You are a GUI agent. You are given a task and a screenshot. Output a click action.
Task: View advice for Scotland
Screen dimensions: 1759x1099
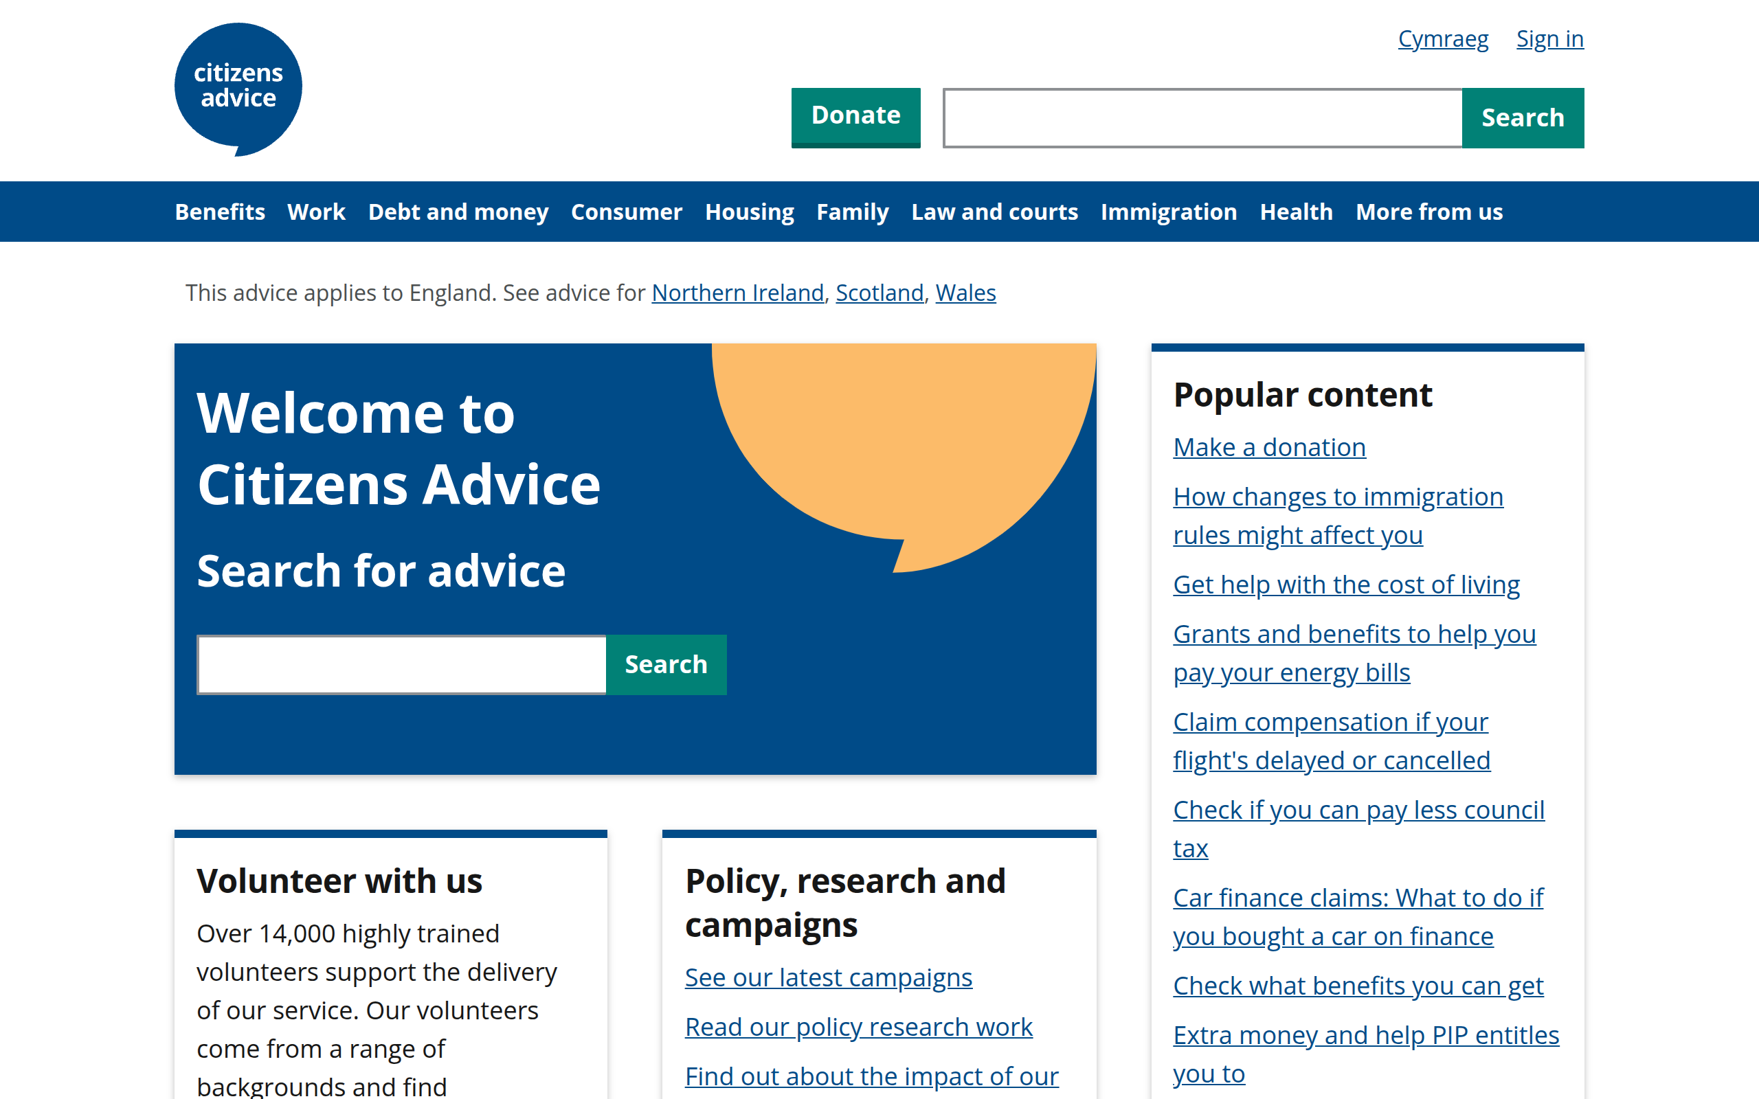(x=879, y=292)
